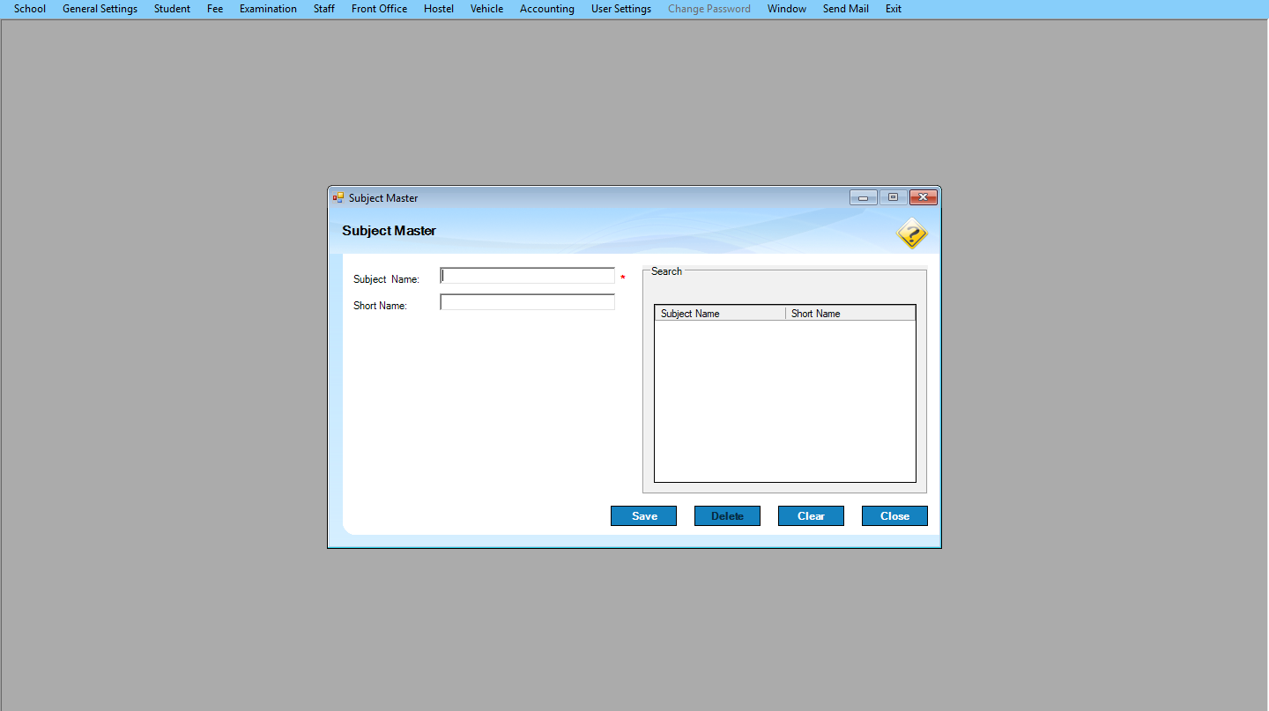This screenshot has height=711, width=1269.
Task: Open the User Settings menu
Action: pyautogui.click(x=620, y=9)
